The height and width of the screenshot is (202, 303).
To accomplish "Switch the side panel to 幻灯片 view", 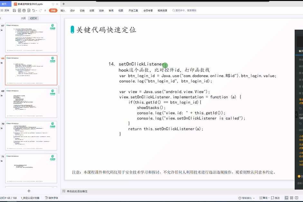I will (x=33, y=18).
